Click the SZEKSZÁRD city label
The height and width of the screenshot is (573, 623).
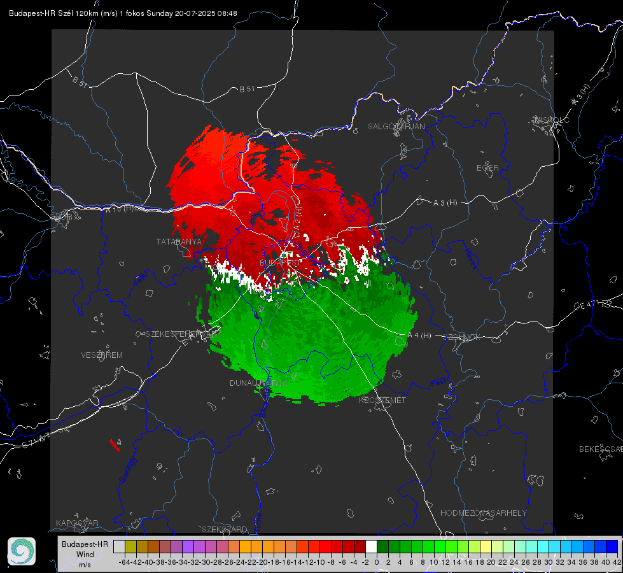225,529
